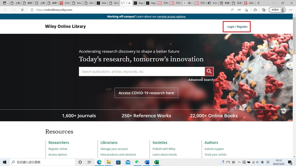Open the Manage your account link

tap(114, 149)
